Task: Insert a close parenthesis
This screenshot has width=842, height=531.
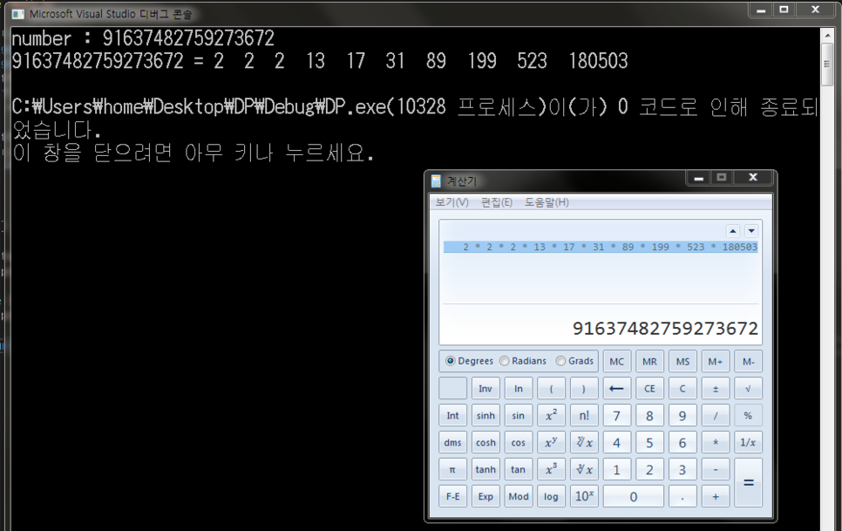Action: pyautogui.click(x=584, y=388)
